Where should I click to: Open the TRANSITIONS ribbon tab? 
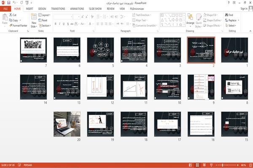58,9
